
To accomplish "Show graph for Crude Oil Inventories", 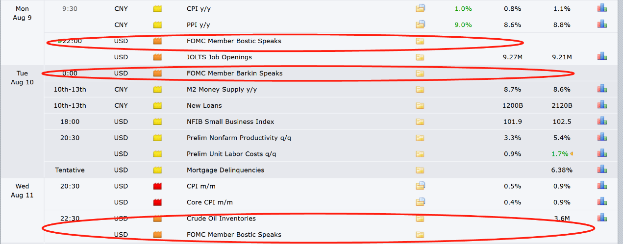I will pos(602,218).
